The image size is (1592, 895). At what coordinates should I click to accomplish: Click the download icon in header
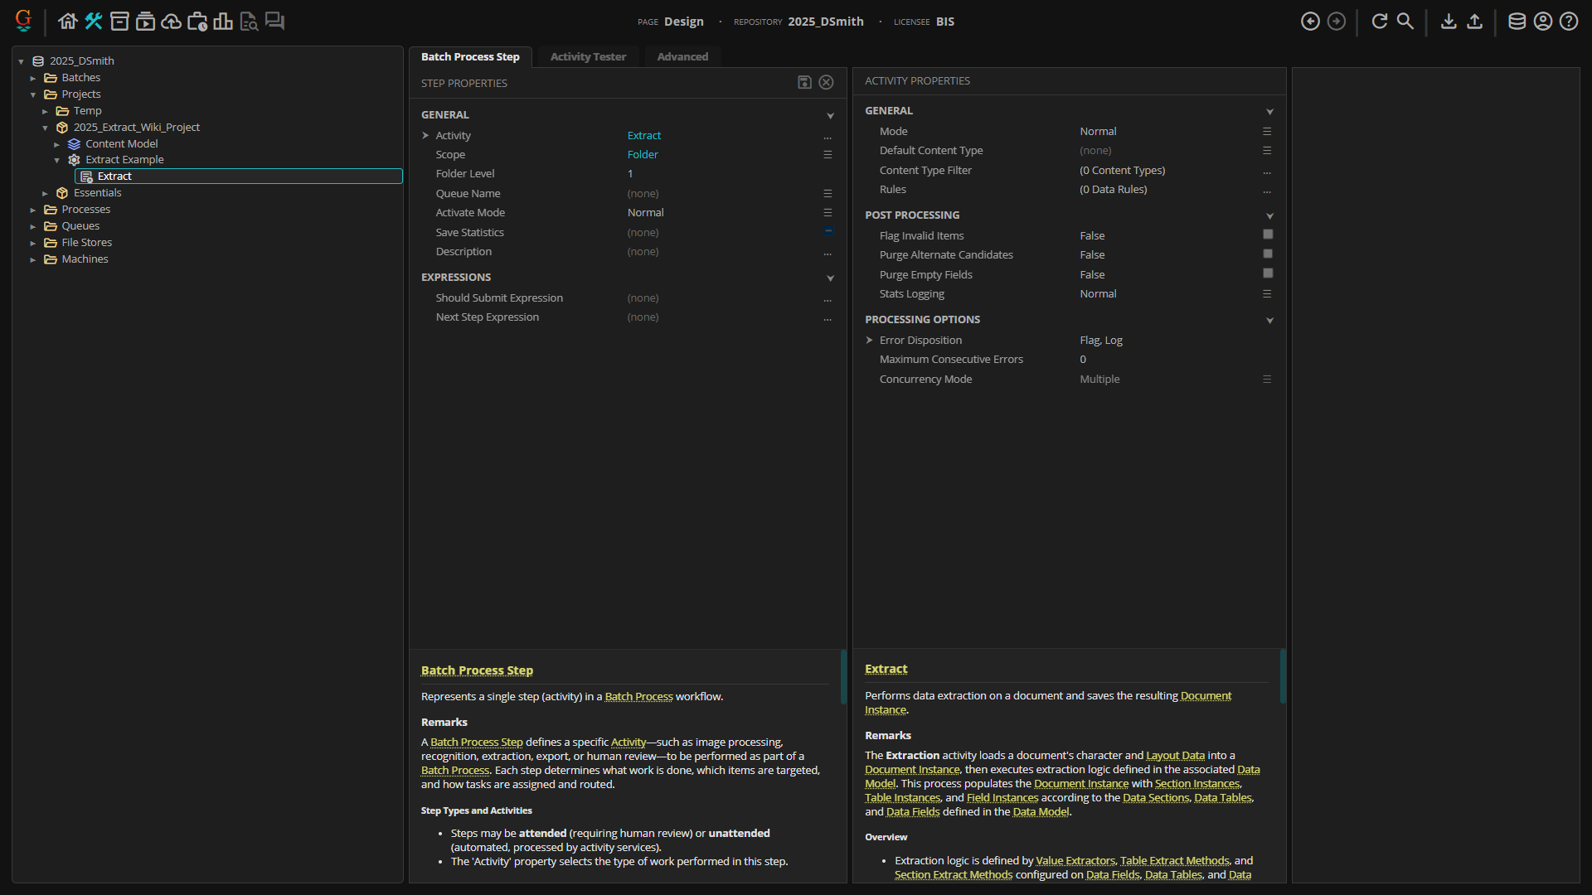click(1449, 22)
